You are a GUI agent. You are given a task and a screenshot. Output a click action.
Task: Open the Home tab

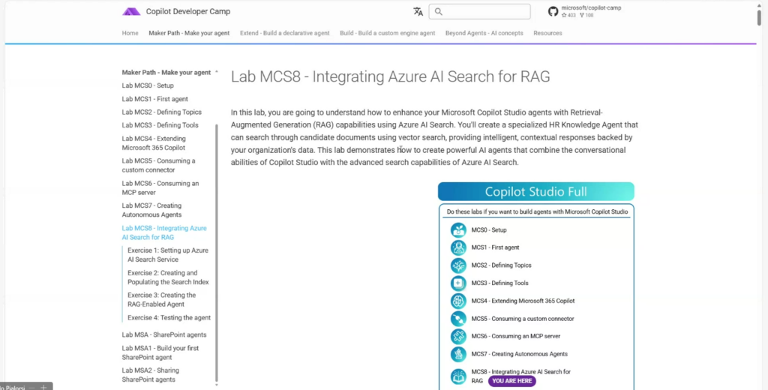[x=130, y=33]
